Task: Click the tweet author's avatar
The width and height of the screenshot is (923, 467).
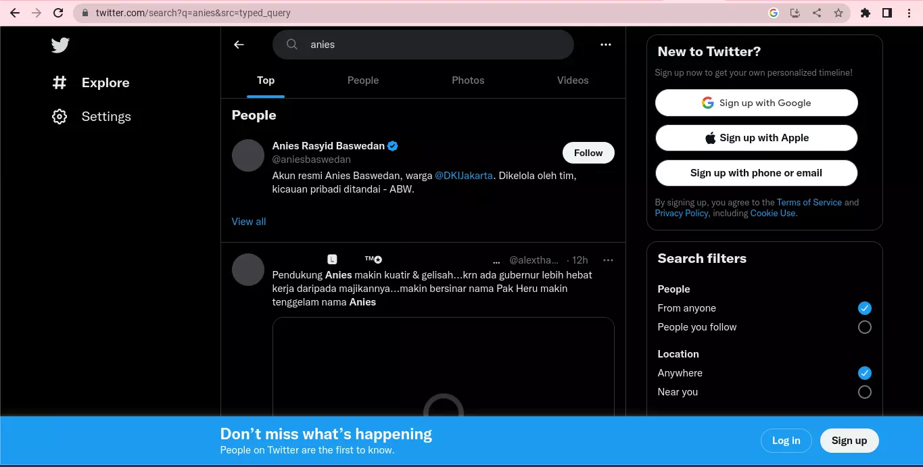Action: (x=248, y=270)
